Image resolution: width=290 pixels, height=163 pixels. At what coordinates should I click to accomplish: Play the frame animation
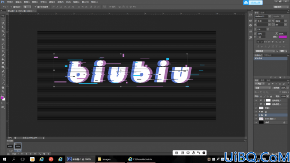click(31, 154)
